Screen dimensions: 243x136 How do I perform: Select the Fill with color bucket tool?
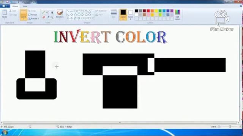point(48,12)
